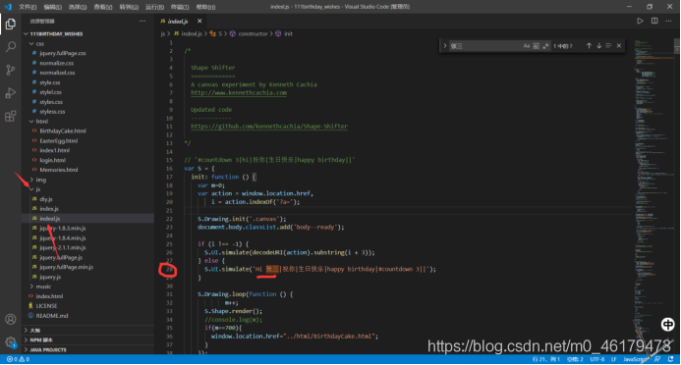Click the feedback icon in status bar
Screen dimensions: 681x365
(657, 359)
